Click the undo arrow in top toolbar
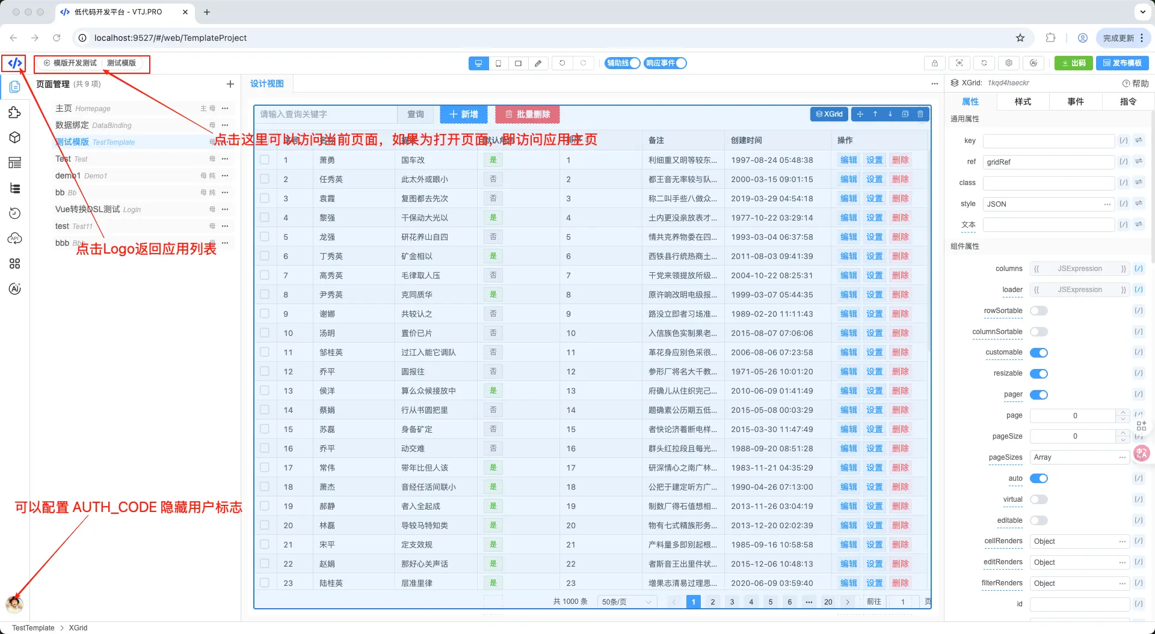The height and width of the screenshot is (634, 1155). click(x=562, y=63)
